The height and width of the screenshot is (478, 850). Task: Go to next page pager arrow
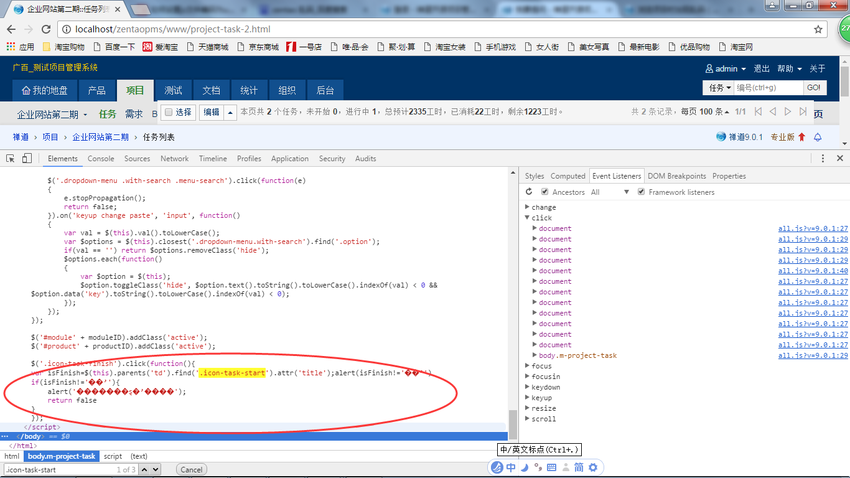788,112
